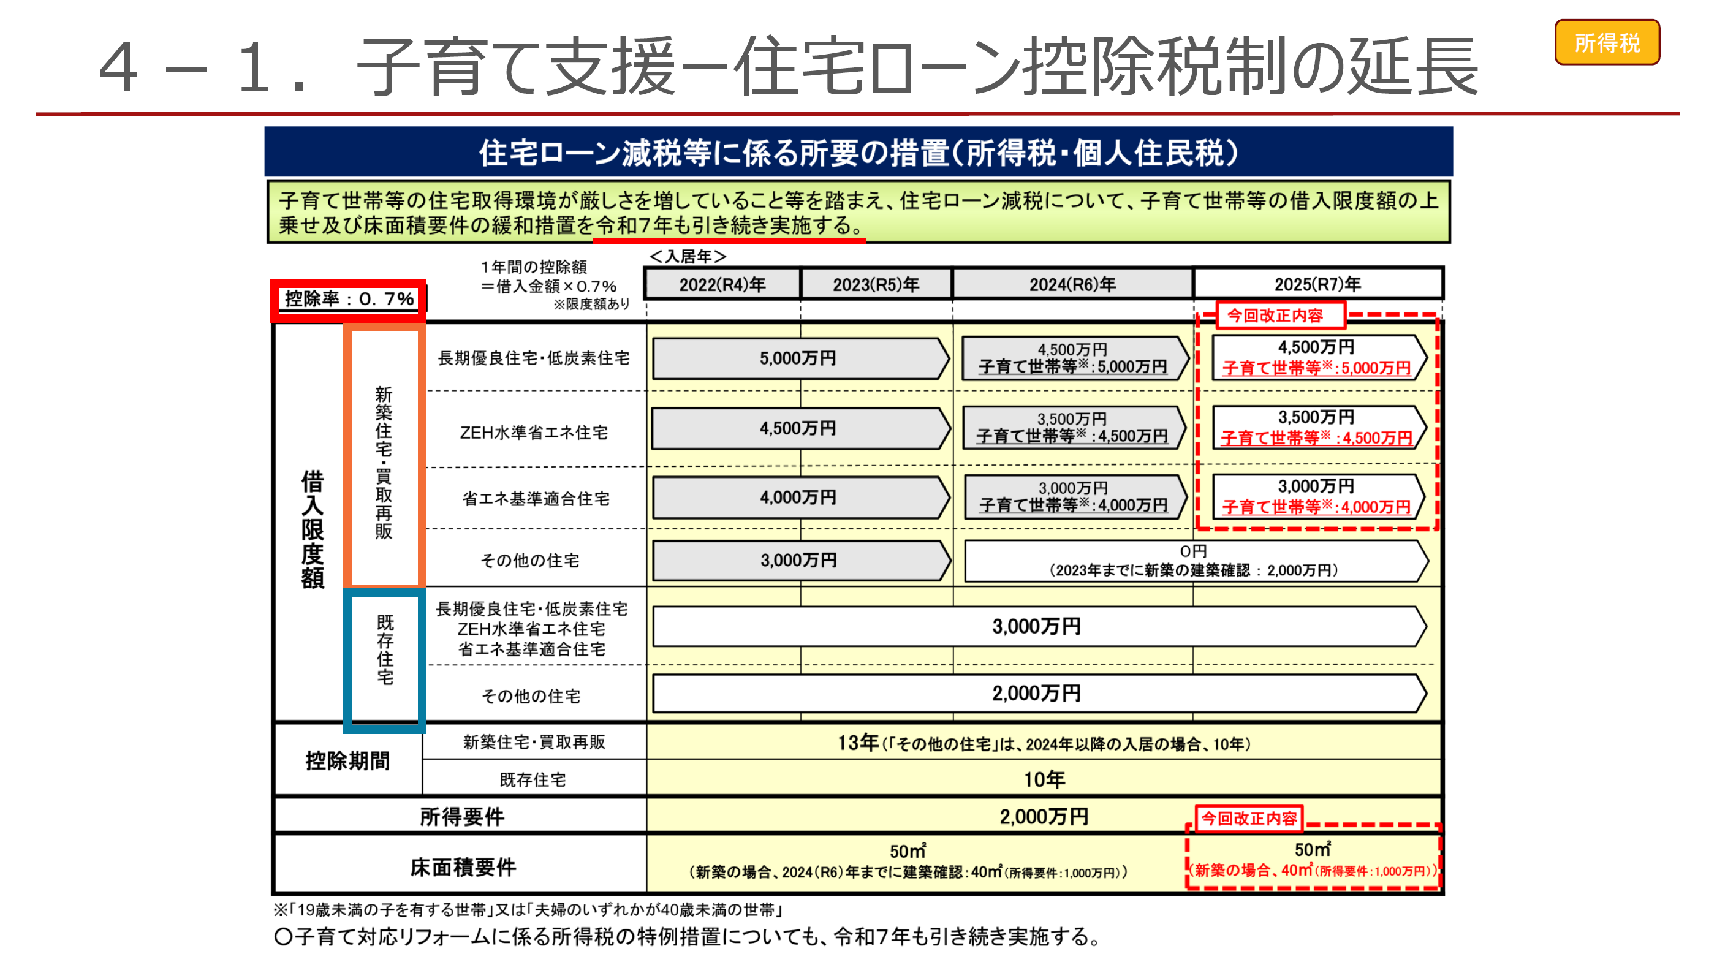Click the ※限度額あり note
The image size is (1717, 954).
click(x=591, y=303)
